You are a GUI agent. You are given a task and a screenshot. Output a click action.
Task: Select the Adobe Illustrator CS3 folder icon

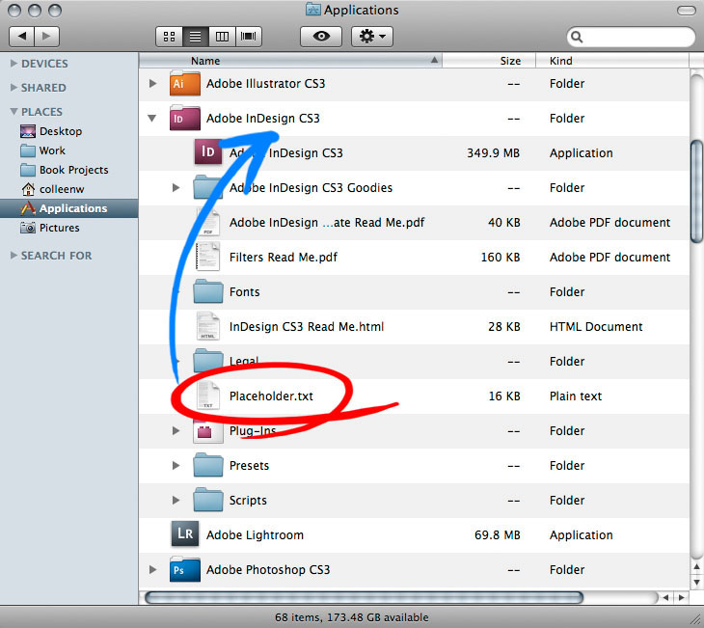[184, 83]
